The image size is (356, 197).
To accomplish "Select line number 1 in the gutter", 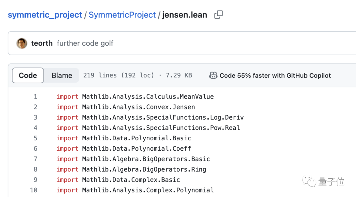I will click(35, 97).
